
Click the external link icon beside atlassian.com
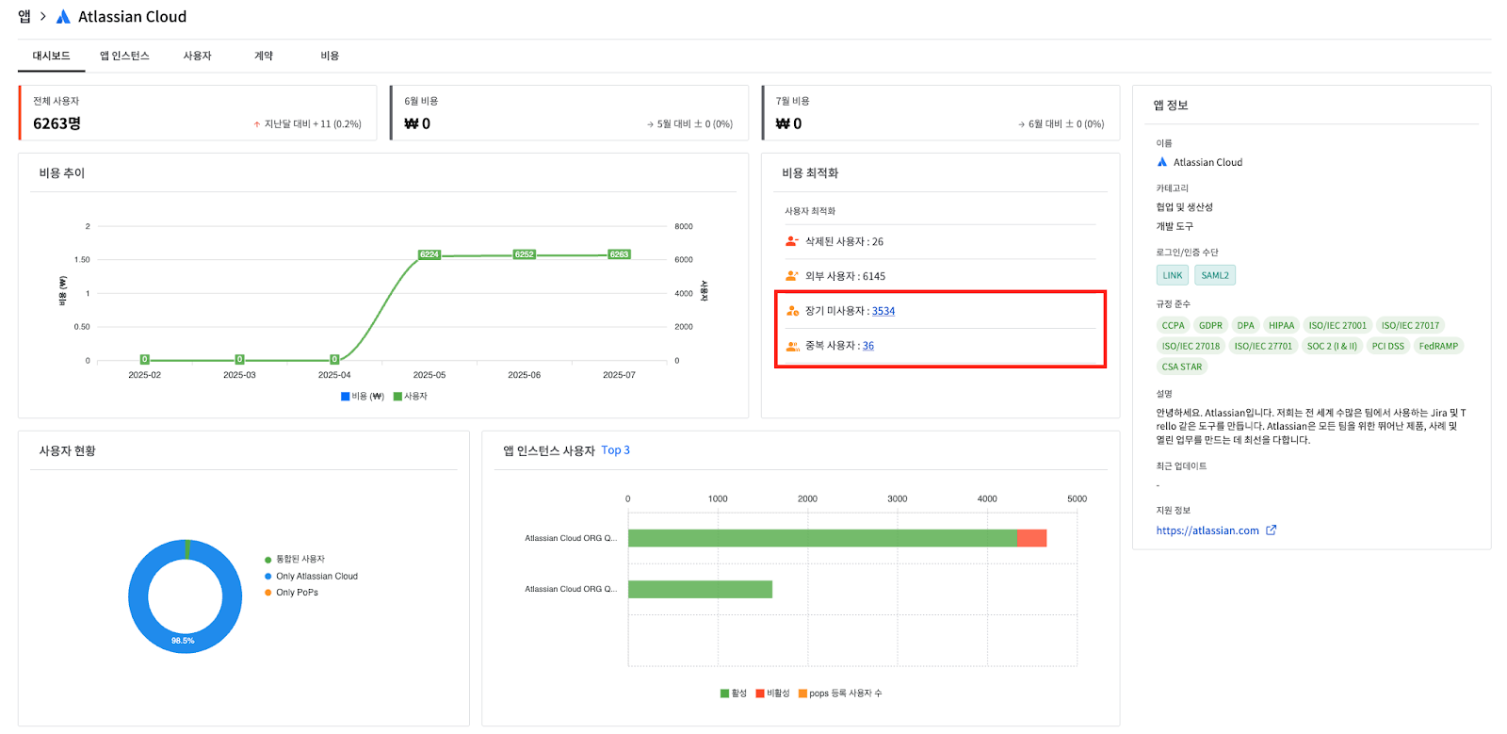pos(1271,530)
